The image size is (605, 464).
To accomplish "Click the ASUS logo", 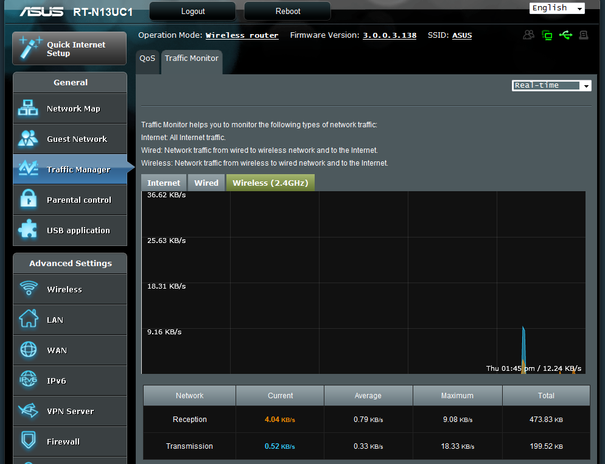I will 41,12.
